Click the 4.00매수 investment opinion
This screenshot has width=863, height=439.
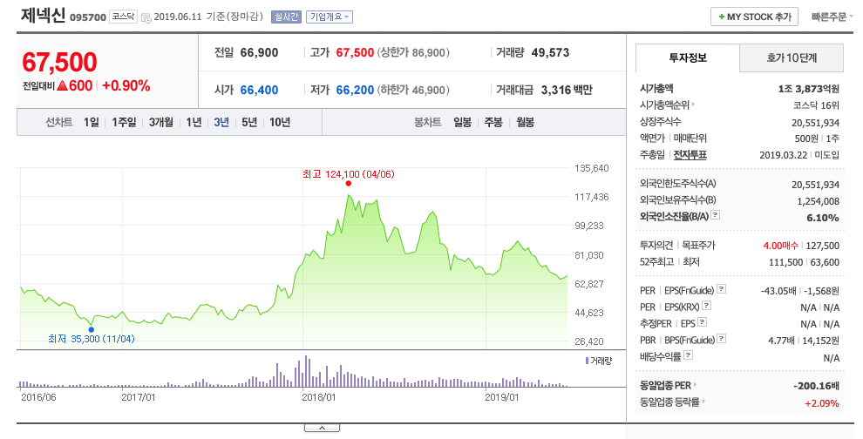coord(780,246)
